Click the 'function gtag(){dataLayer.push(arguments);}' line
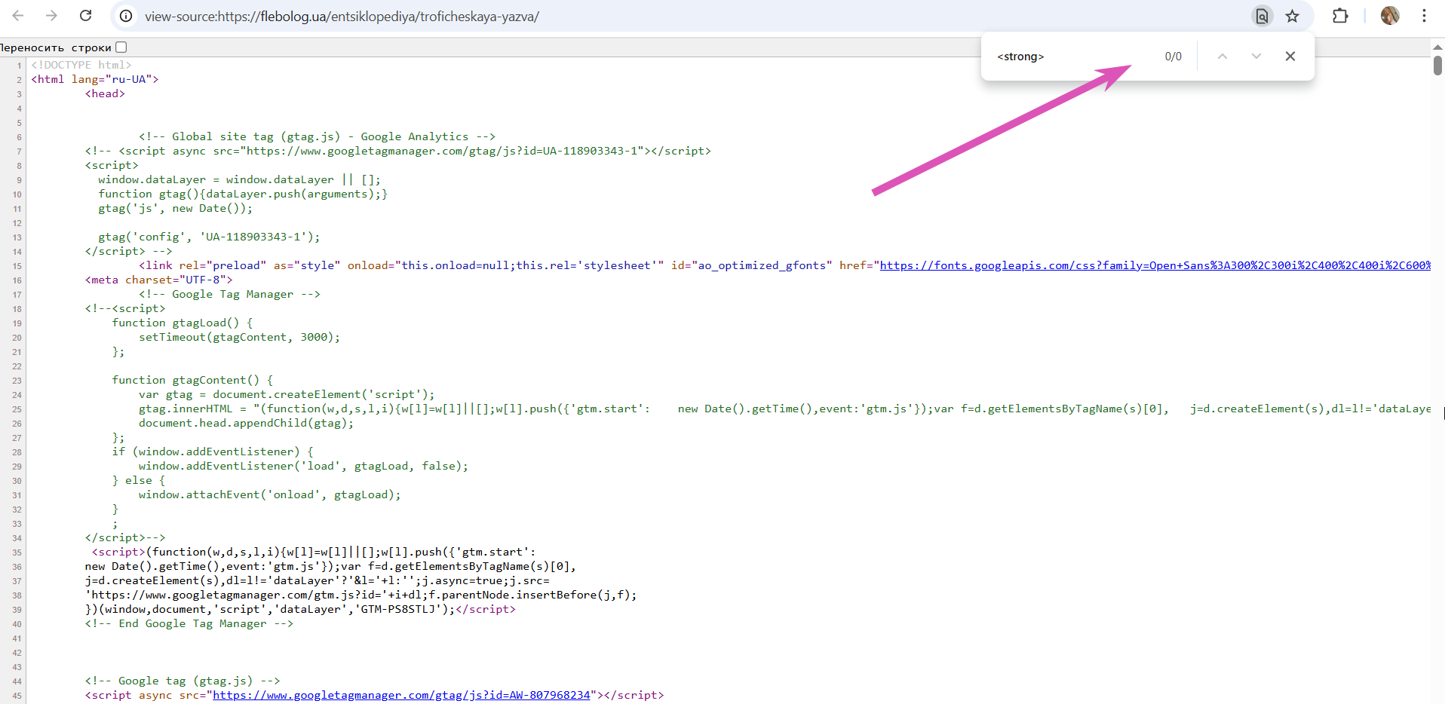The image size is (1445, 704). pyautogui.click(x=243, y=194)
